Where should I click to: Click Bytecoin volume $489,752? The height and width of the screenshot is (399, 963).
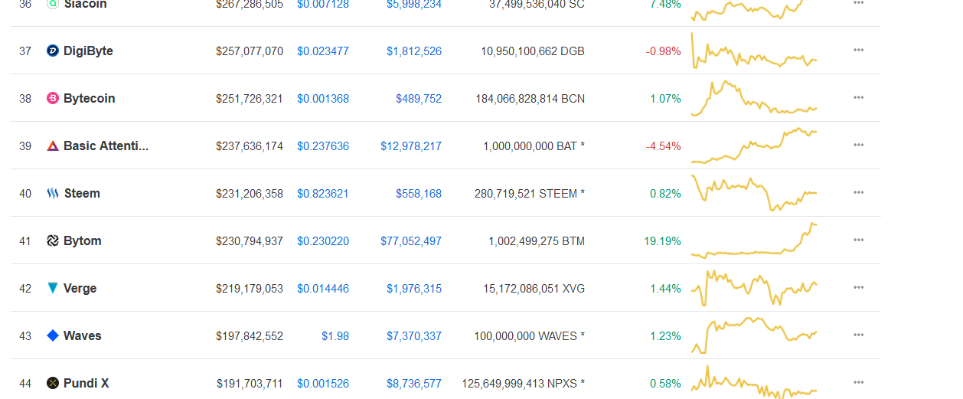click(x=419, y=99)
